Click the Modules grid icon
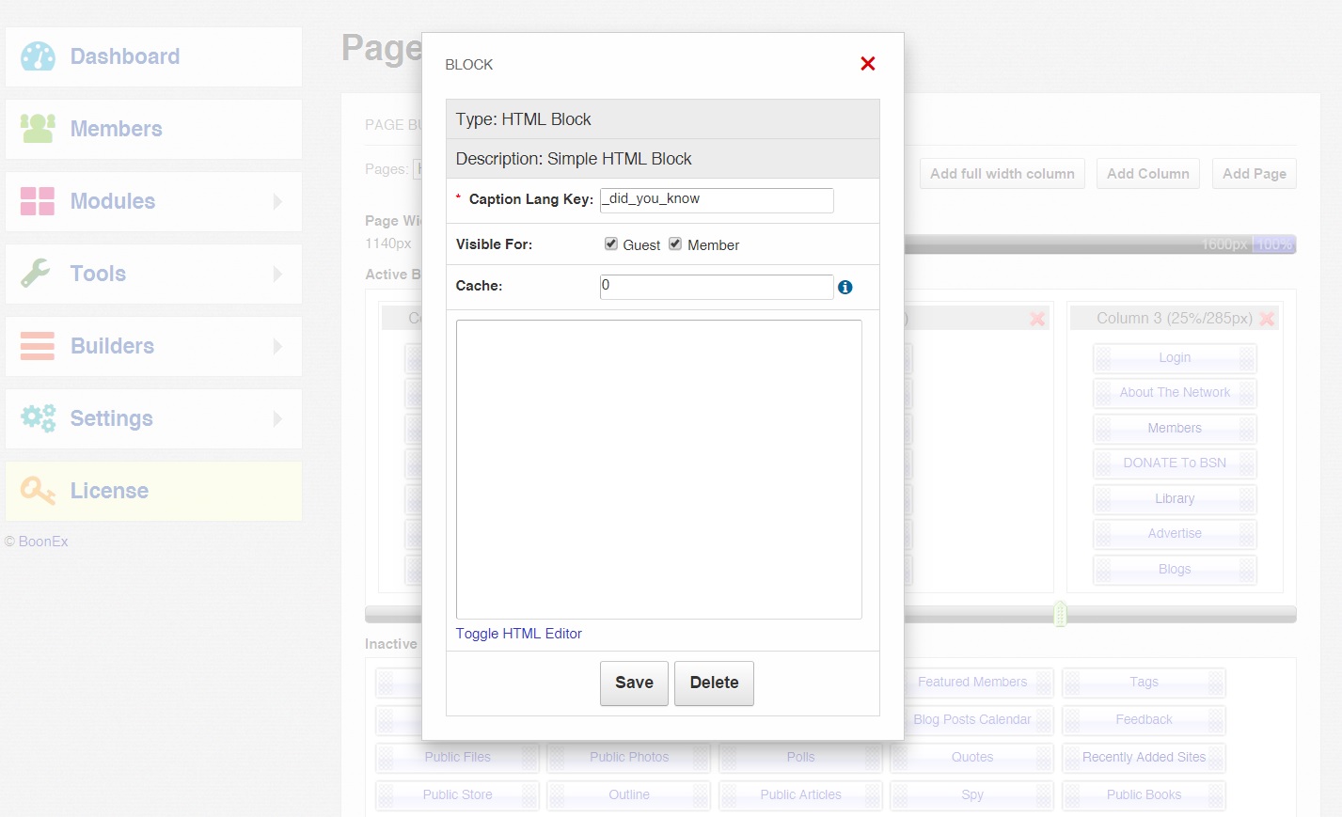Screen dimensions: 1342x817 click(38, 201)
